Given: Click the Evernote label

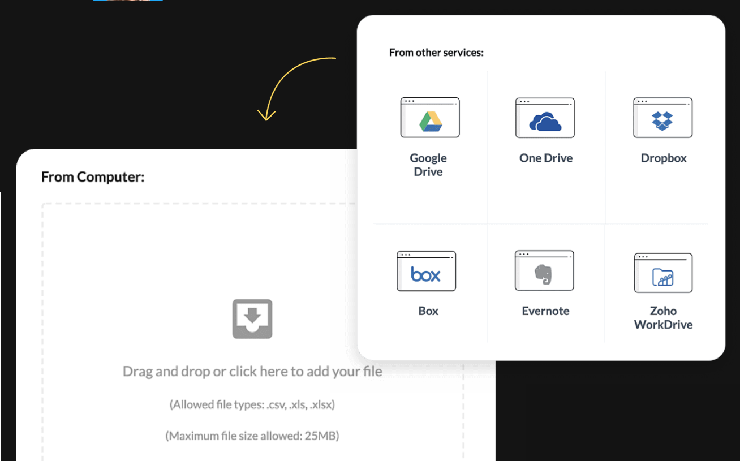Looking at the screenshot, I should tap(545, 311).
